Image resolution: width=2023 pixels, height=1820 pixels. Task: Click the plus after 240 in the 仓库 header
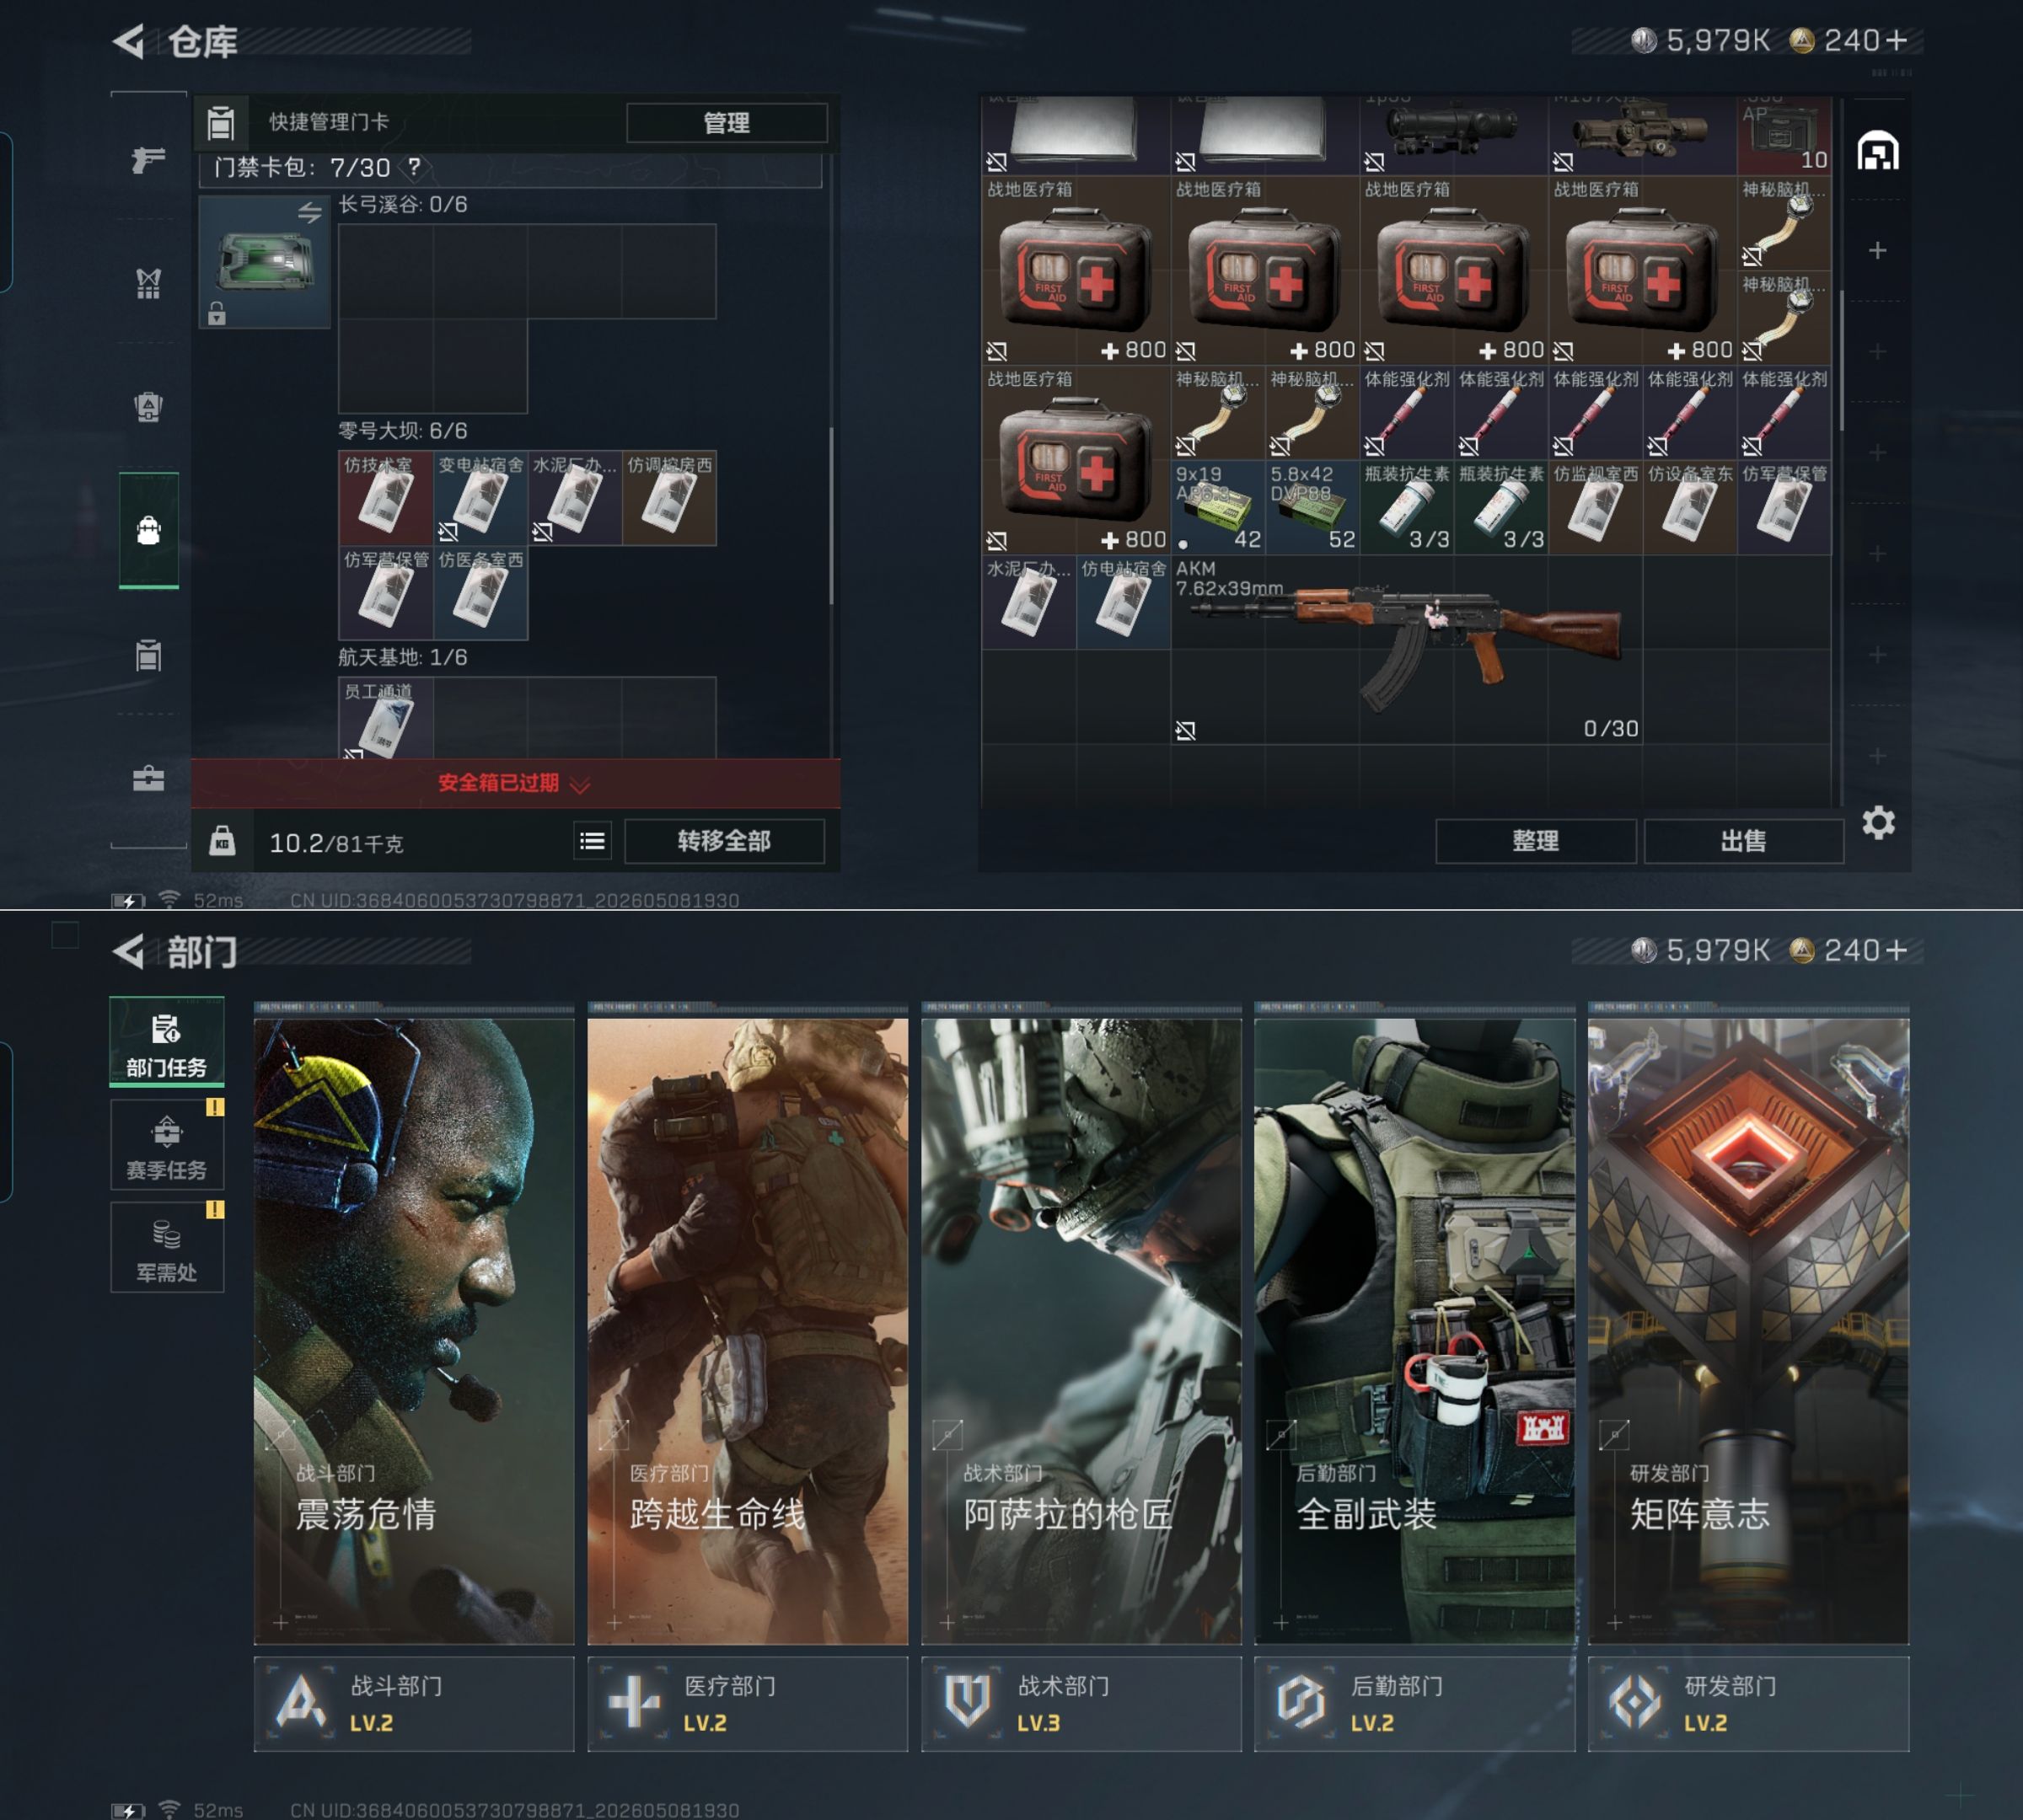pyautogui.click(x=1896, y=40)
